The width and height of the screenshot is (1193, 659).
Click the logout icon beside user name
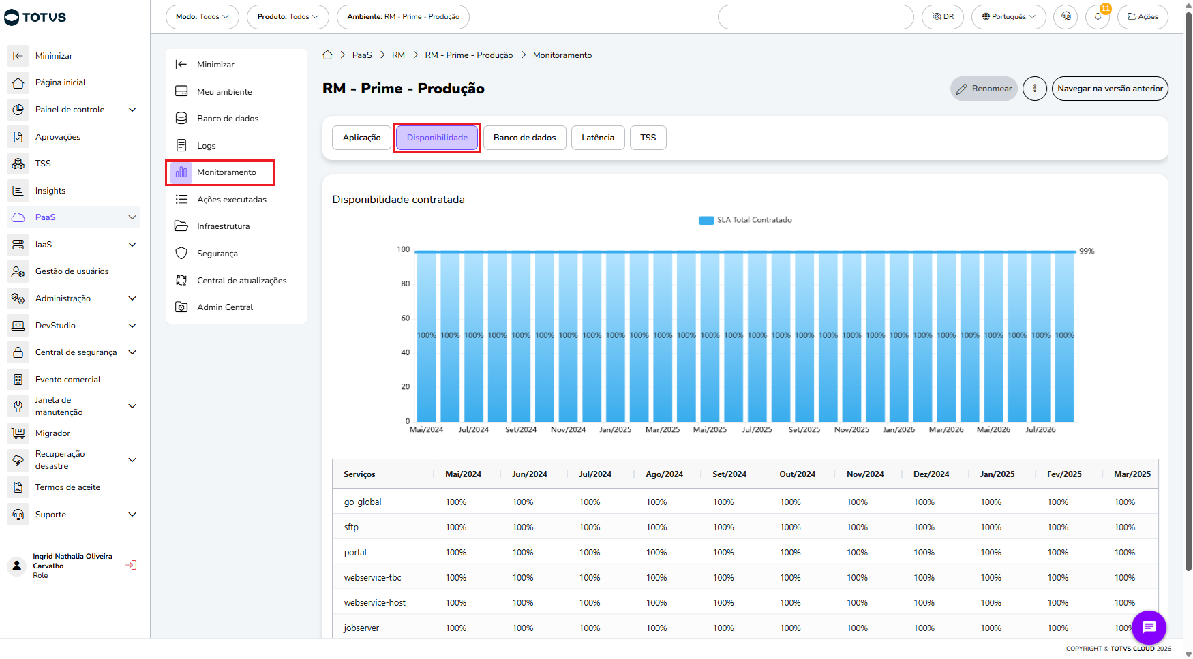(132, 565)
